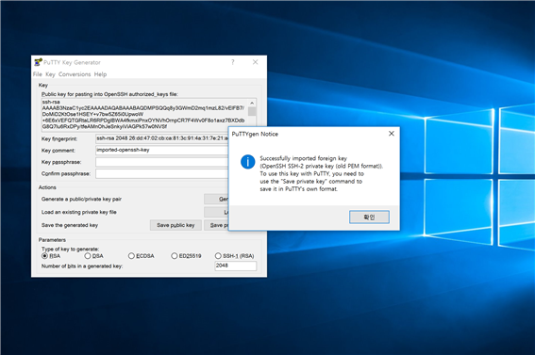
Task: Click the Key comment field
Action: [x=162, y=150]
